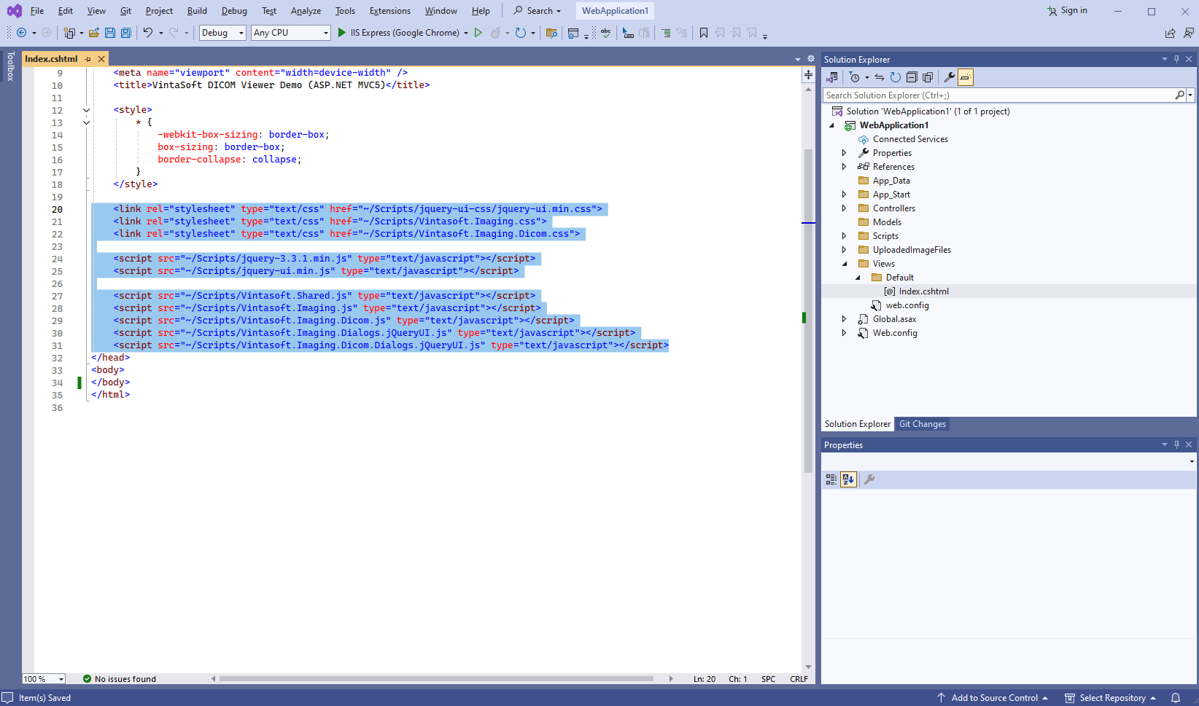Click the Refresh icon in Solution Explorer
The width and height of the screenshot is (1199, 706).
pos(895,77)
